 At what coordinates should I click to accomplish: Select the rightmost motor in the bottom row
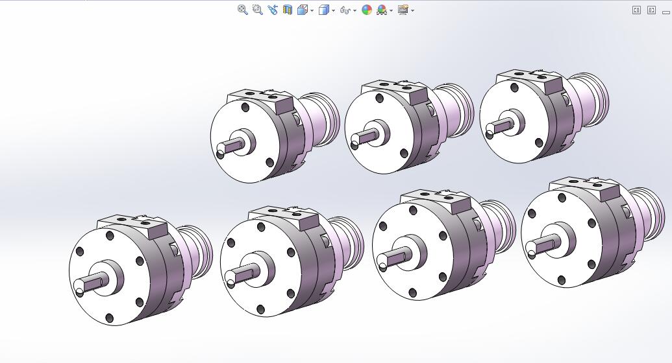point(592,231)
